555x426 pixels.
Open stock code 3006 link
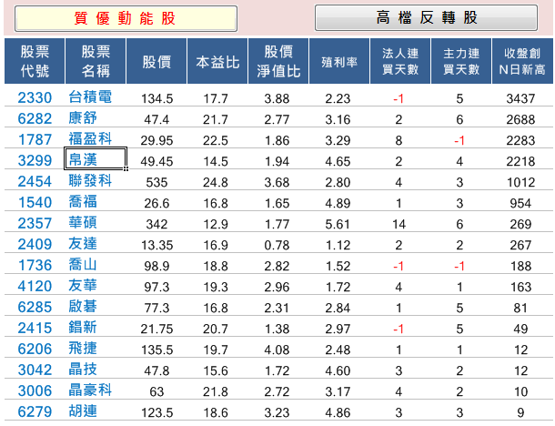coord(35,390)
